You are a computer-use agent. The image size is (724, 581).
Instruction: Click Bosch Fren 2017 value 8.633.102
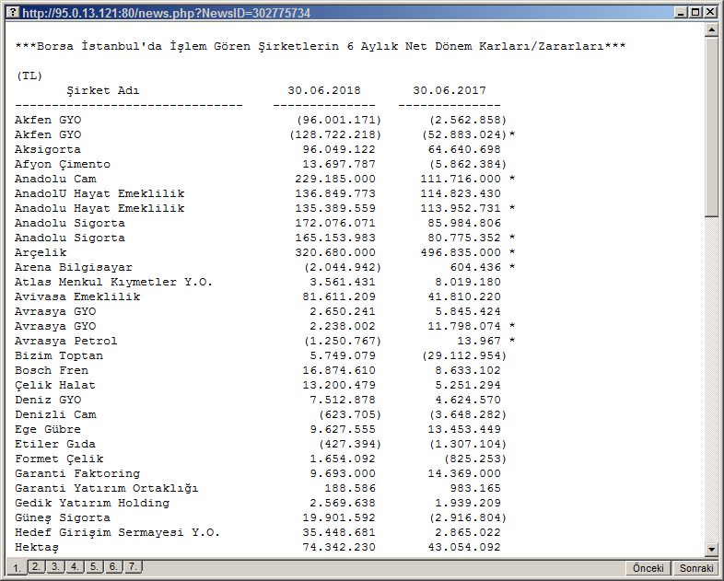(x=468, y=370)
